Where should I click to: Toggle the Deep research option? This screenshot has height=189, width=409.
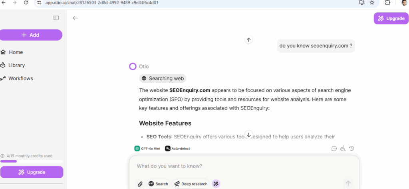191,184
